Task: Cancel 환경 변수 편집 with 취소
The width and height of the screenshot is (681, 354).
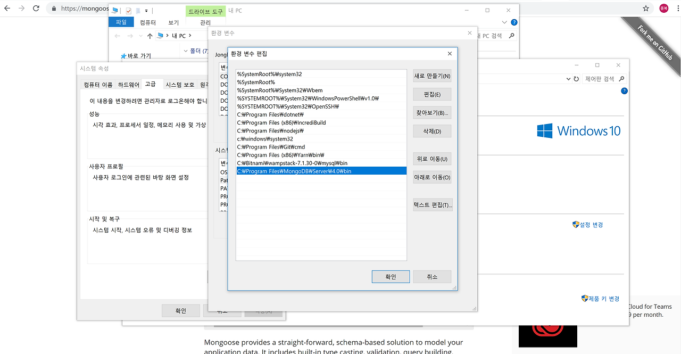Action: click(x=432, y=277)
